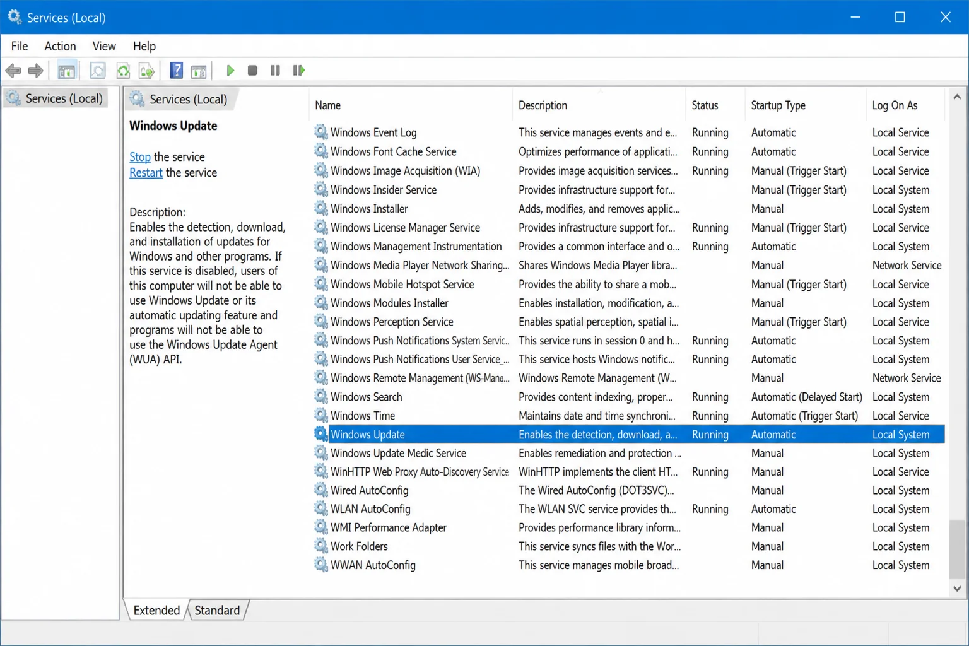Click the Refresh toolbar icon
The image size is (969, 646).
[123, 71]
